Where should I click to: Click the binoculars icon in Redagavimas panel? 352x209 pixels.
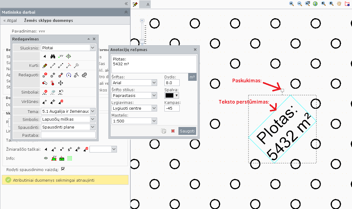pyautogui.click(x=53, y=56)
